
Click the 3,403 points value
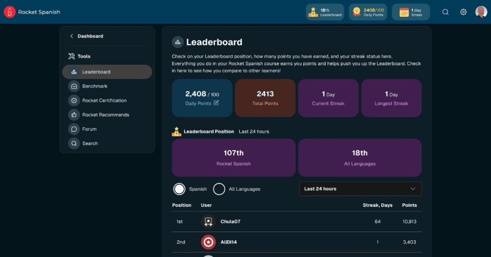click(x=409, y=242)
